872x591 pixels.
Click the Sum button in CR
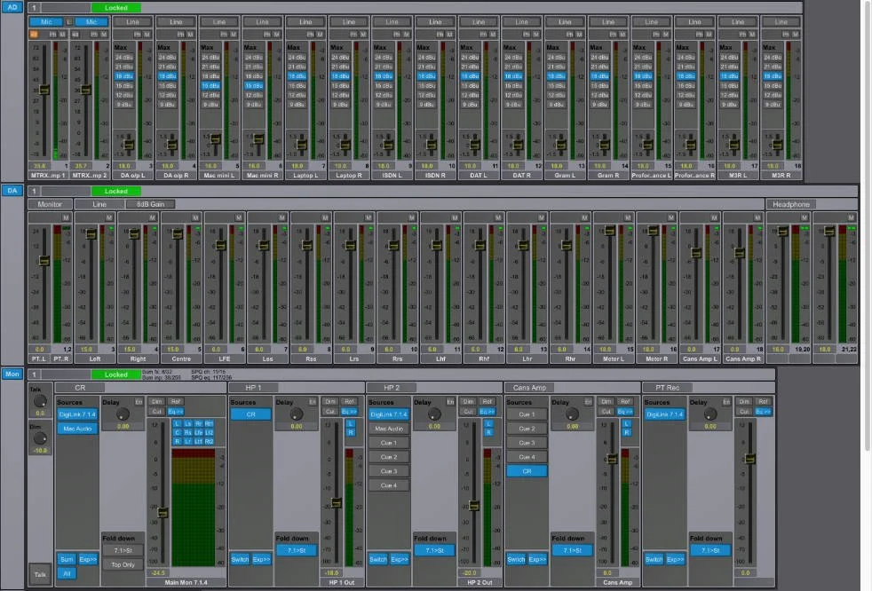pyautogui.click(x=67, y=559)
